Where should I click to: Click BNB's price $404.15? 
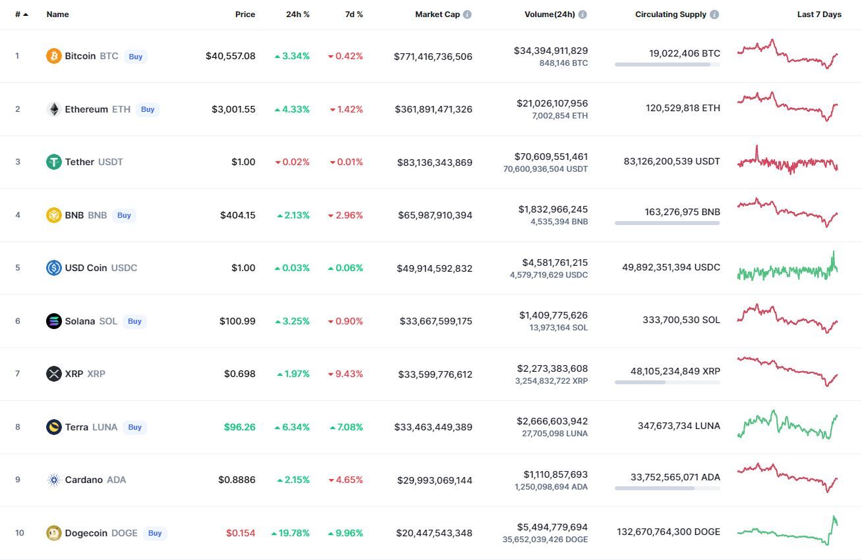pyautogui.click(x=238, y=215)
